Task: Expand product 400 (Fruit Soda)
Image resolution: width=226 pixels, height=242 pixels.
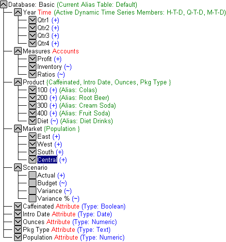Action: (x=32, y=113)
